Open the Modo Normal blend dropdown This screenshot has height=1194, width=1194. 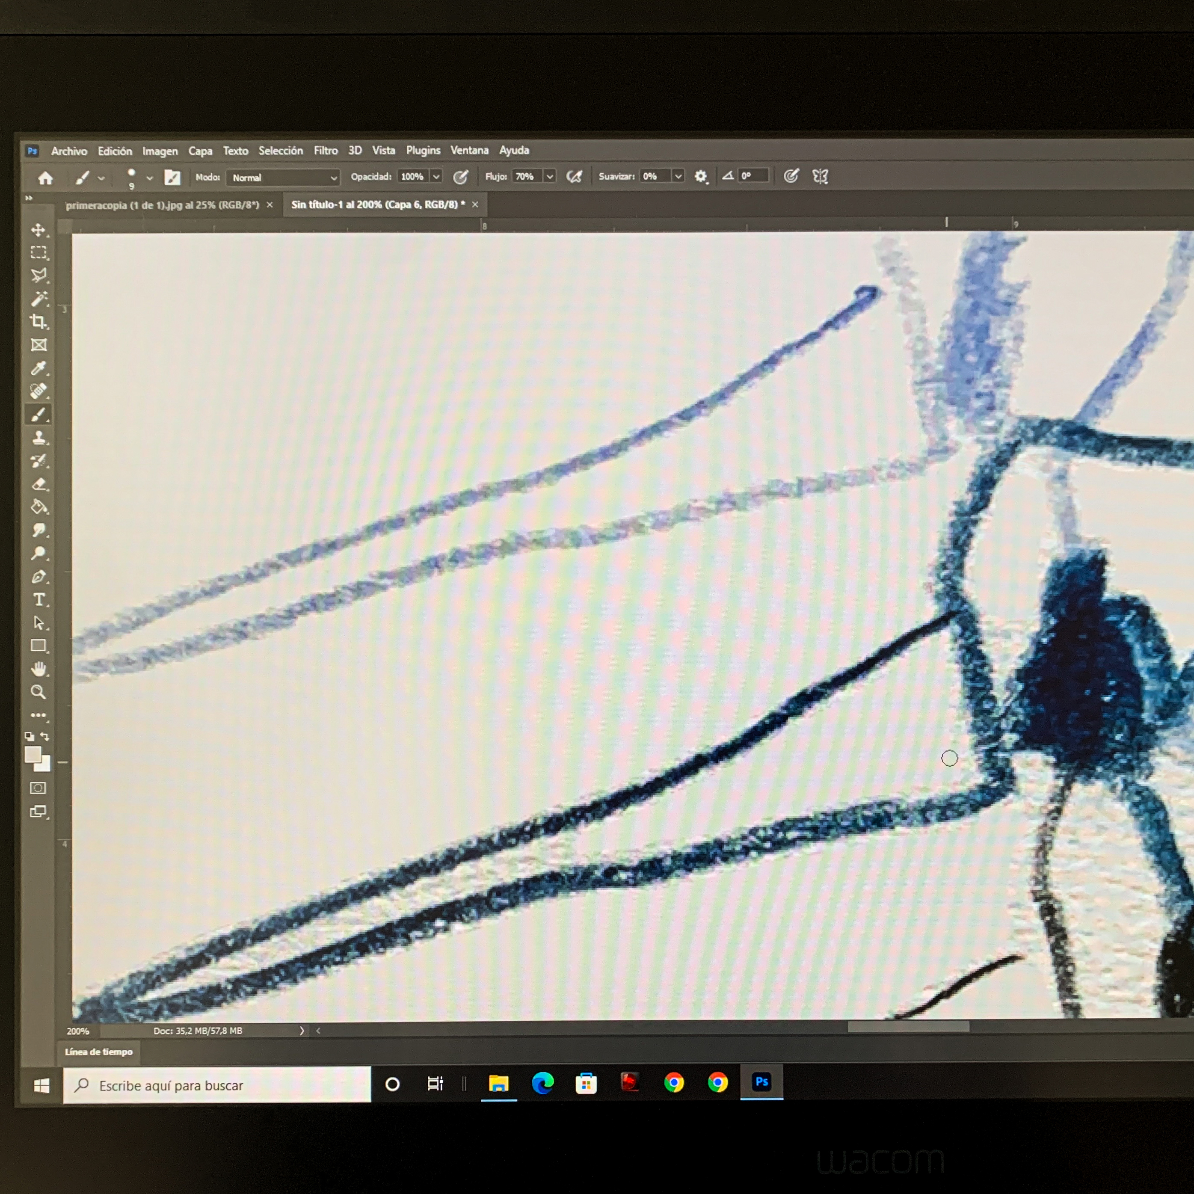coord(283,178)
